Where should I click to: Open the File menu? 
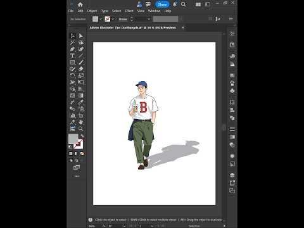tap(71, 11)
